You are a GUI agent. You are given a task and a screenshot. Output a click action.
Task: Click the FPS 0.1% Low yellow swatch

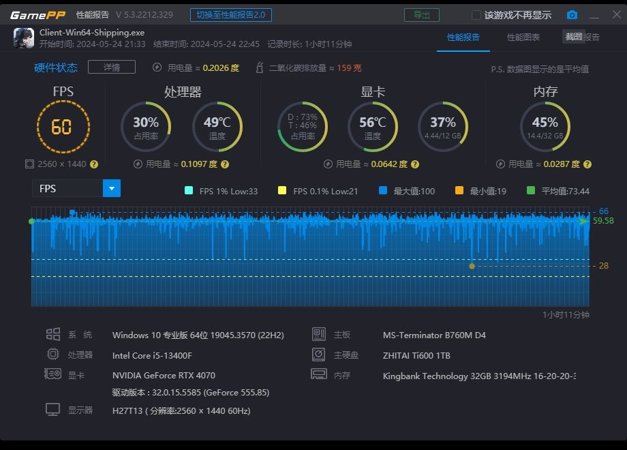click(x=282, y=190)
